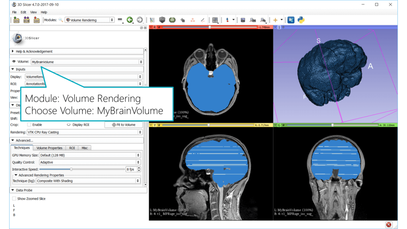Open the Edit menu
407x229 pixels.
click(23, 12)
